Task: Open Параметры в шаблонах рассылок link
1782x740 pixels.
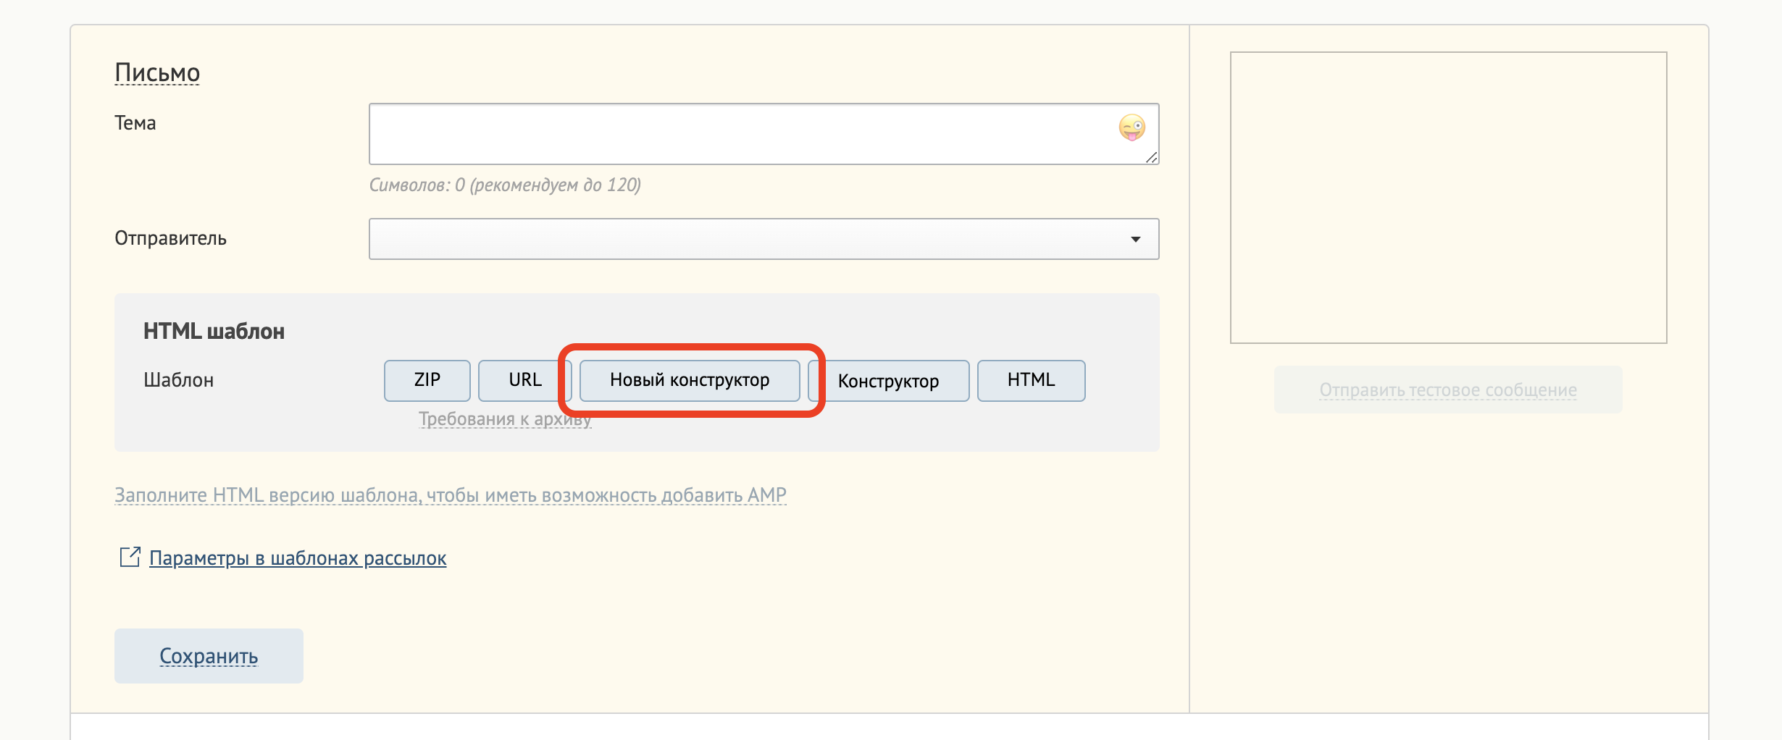Action: click(298, 558)
